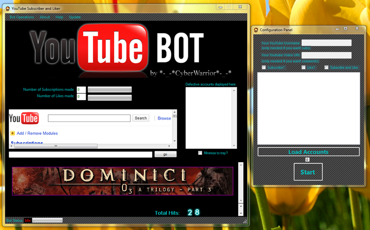The height and width of the screenshot is (230, 370).
Task: Click the resize grip in status bar corner
Action: pos(245,221)
